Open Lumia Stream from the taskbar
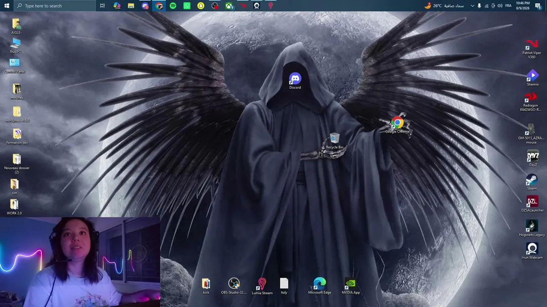Screen dimensions: 547x307 pos(271,6)
